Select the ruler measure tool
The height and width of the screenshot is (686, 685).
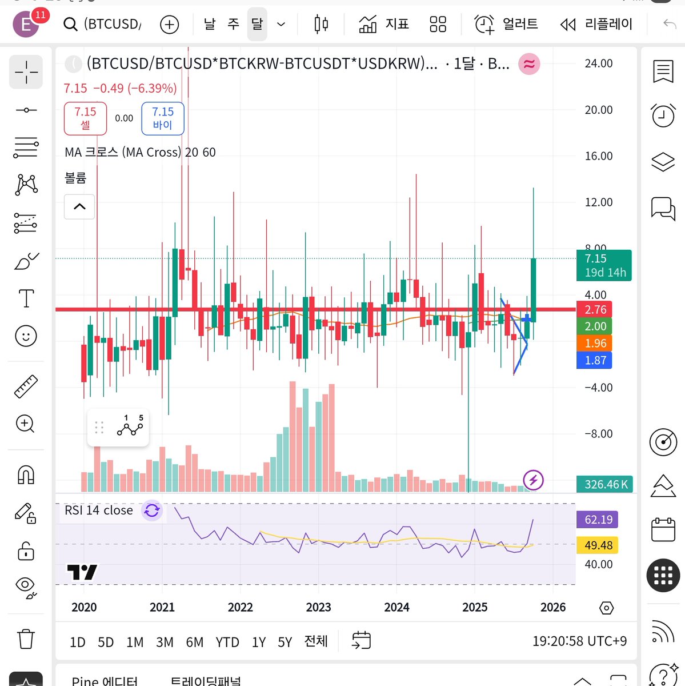click(26, 386)
